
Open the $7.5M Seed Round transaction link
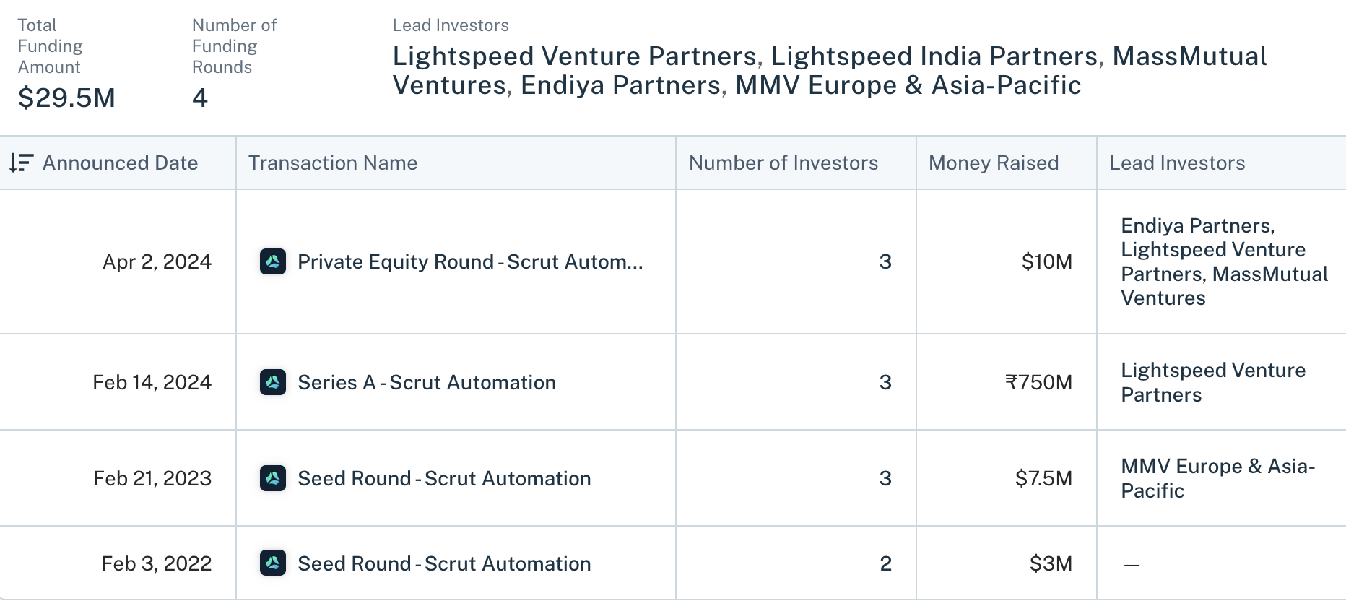444,478
